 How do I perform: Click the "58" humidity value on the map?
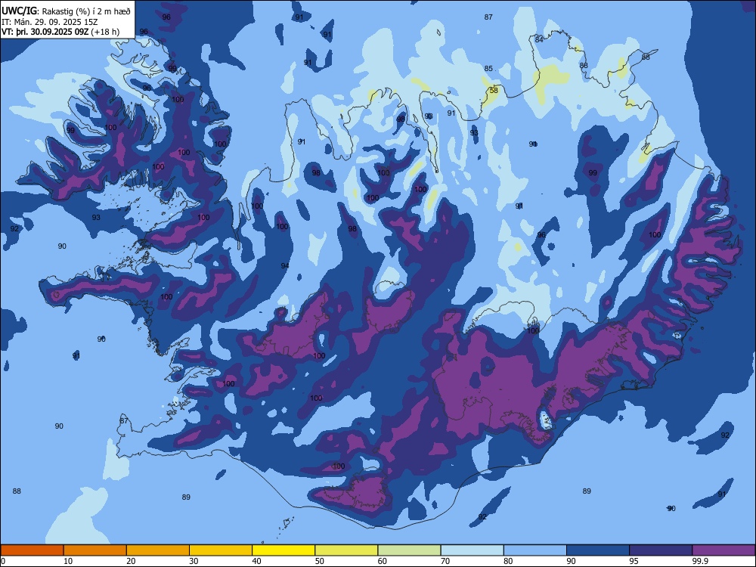[494, 90]
